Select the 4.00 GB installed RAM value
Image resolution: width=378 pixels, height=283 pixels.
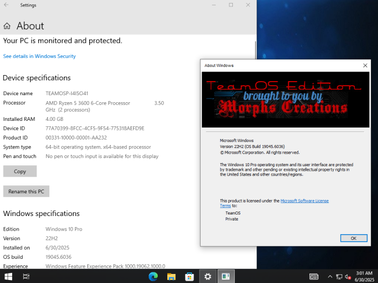54,119
